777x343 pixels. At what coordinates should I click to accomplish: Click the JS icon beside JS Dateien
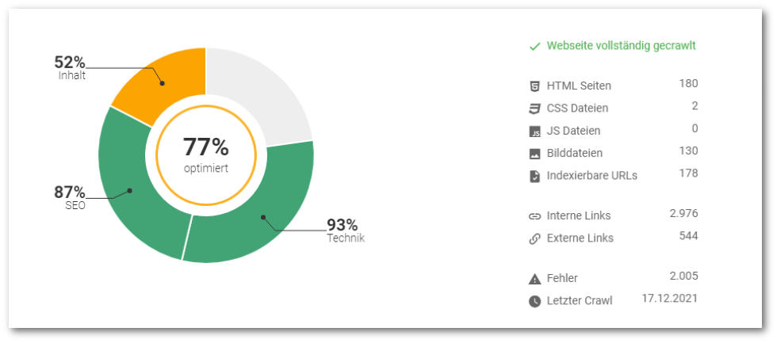point(534,131)
